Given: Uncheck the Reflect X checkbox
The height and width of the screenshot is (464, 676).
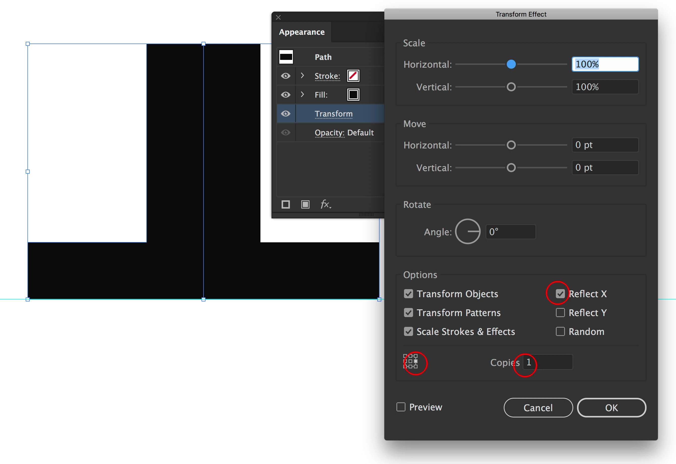Looking at the screenshot, I should pos(560,294).
